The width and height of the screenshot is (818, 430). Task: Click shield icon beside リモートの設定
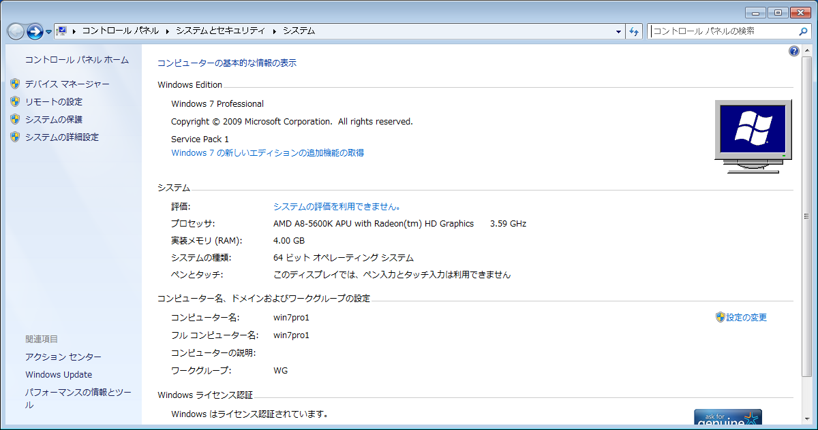15,101
